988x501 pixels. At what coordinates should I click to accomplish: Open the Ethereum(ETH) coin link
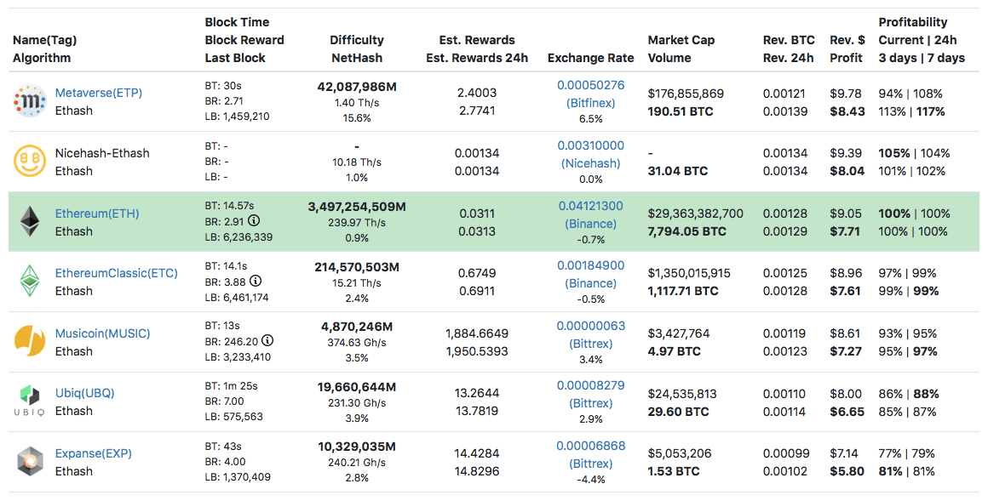pos(96,213)
